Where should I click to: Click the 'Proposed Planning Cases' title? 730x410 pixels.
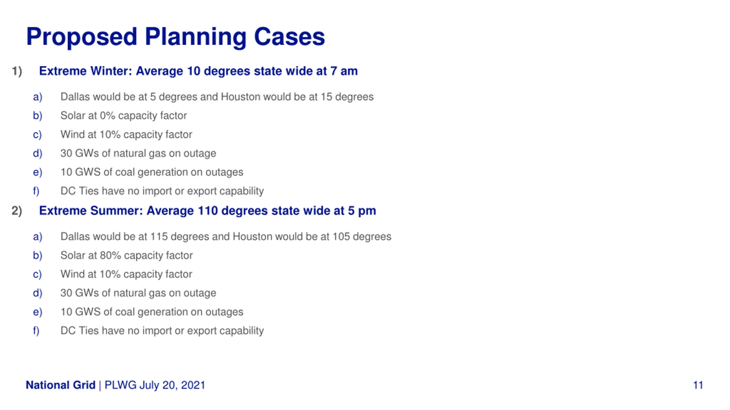(175, 37)
